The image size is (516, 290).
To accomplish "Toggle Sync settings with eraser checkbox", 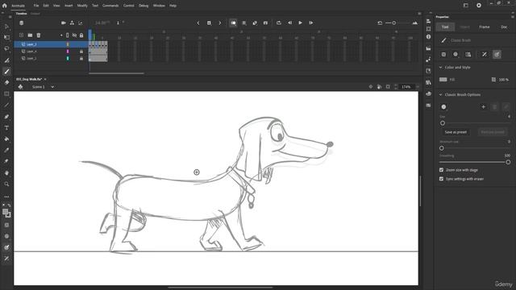I will (x=441, y=179).
